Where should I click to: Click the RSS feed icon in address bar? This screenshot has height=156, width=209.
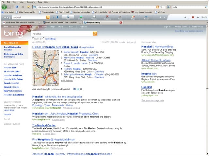click(x=157, y=7)
